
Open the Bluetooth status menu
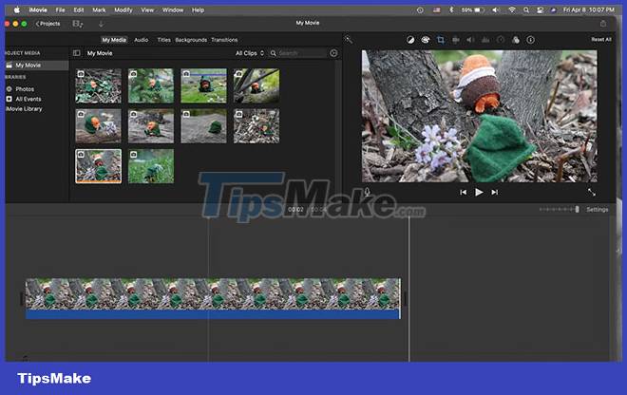click(x=451, y=10)
